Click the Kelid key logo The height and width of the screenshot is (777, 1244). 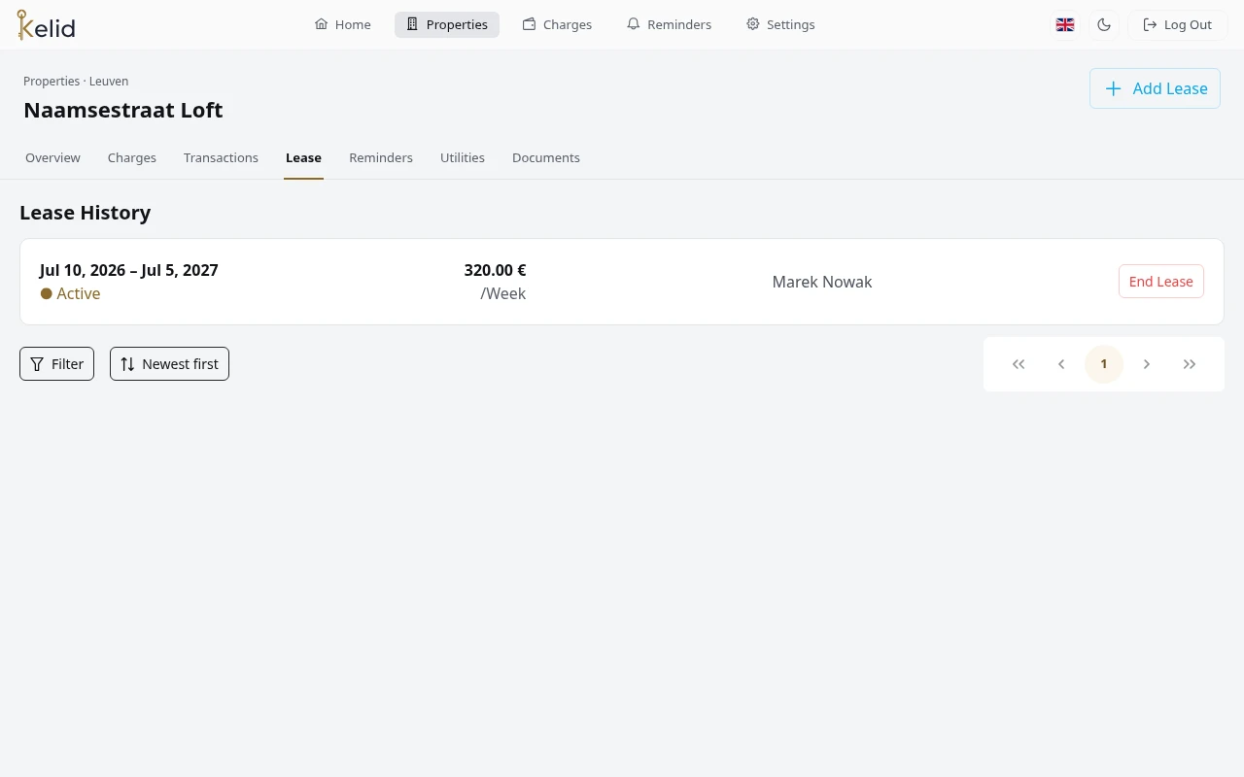coord(46,24)
